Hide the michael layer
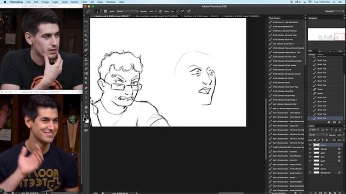 click(x=310, y=149)
